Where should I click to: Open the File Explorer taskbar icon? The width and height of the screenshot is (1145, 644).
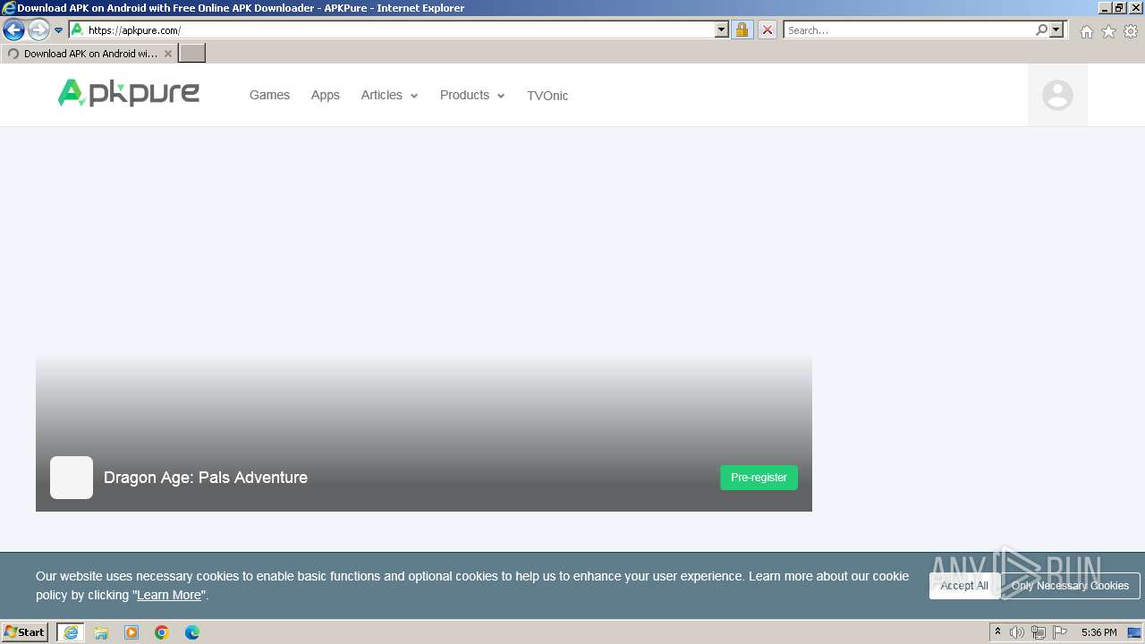[x=101, y=632]
